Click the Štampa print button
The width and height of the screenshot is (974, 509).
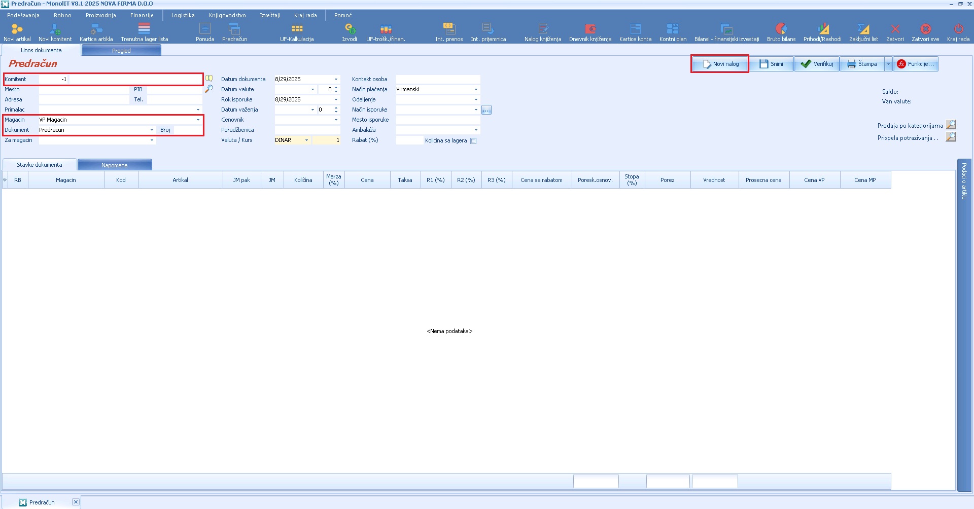[x=862, y=64]
